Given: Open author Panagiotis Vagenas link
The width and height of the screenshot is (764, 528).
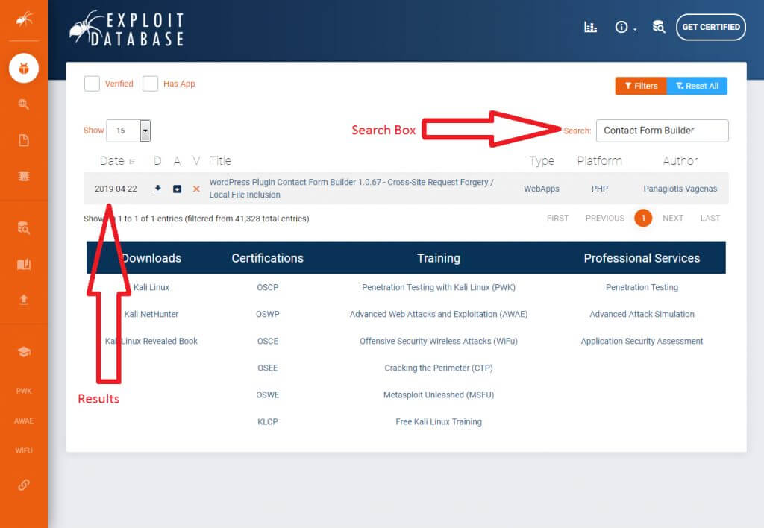Looking at the screenshot, I should coord(680,189).
